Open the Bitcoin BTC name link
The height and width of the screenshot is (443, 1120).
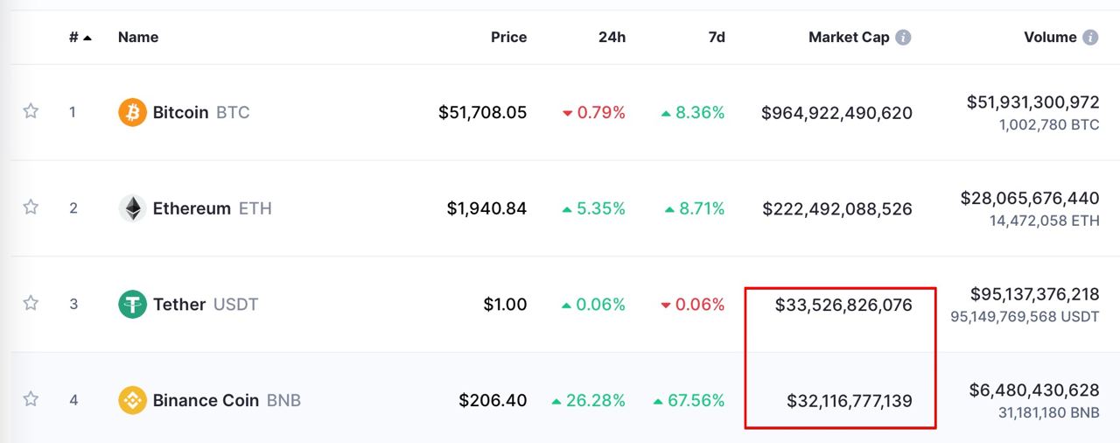(x=201, y=112)
